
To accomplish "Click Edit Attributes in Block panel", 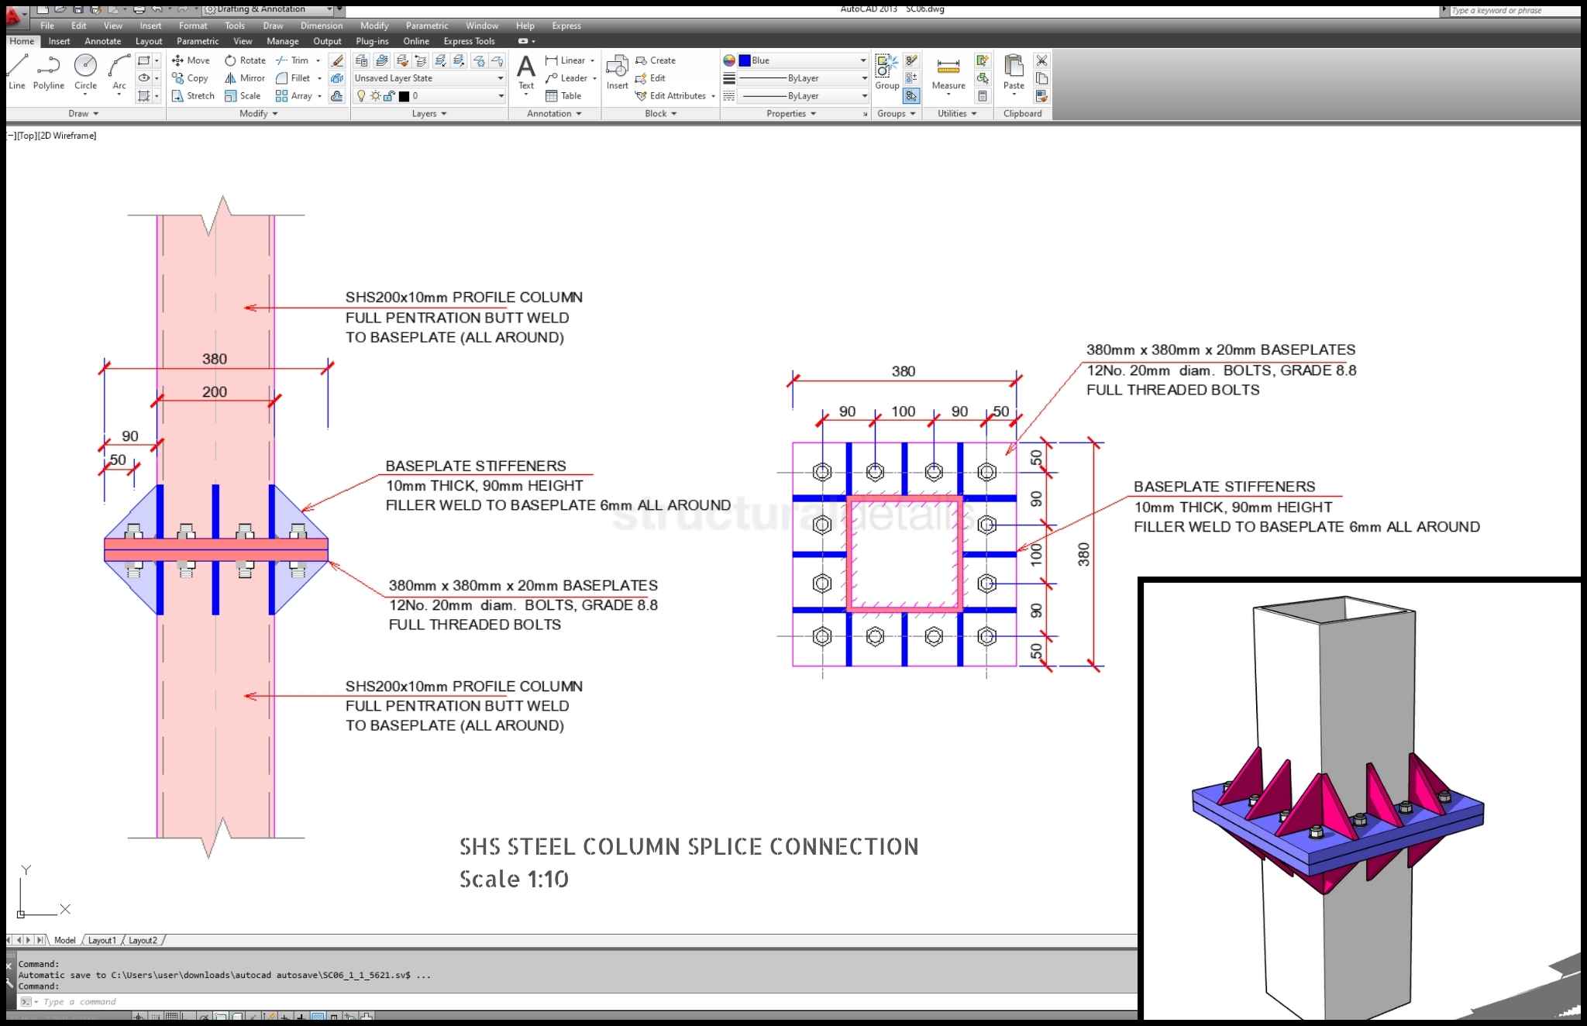I will coord(673,95).
